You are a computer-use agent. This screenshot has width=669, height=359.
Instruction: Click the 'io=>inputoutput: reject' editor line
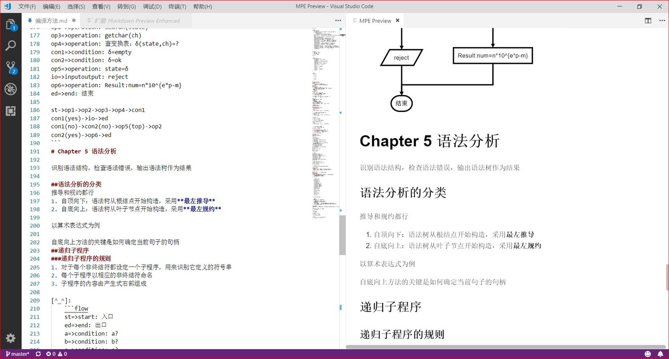point(89,77)
